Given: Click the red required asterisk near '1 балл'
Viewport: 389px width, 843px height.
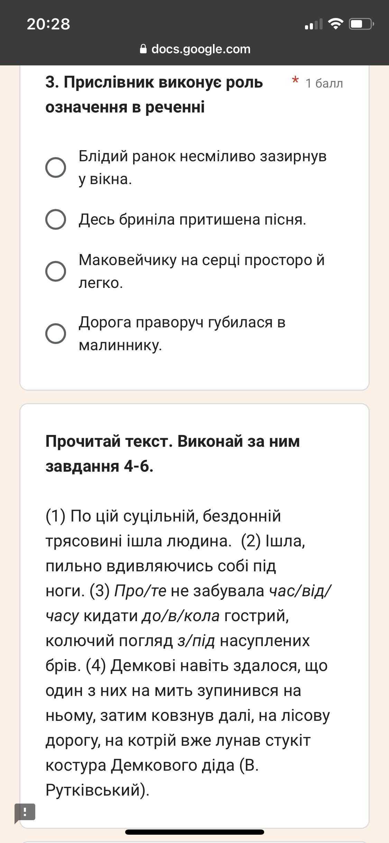Looking at the screenshot, I should (295, 81).
